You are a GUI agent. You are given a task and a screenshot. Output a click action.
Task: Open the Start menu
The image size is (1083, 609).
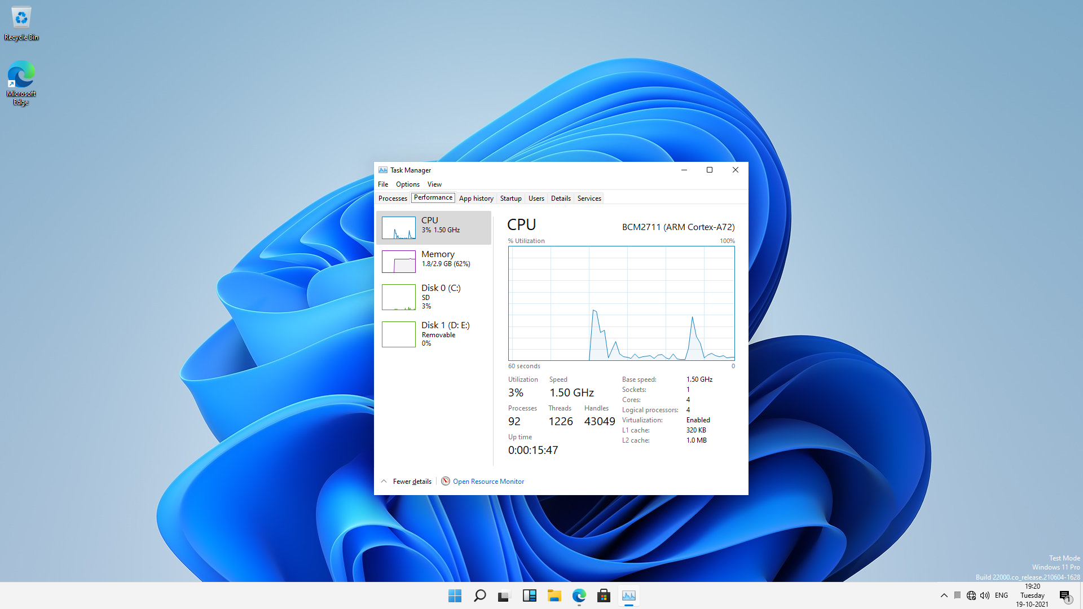(455, 595)
